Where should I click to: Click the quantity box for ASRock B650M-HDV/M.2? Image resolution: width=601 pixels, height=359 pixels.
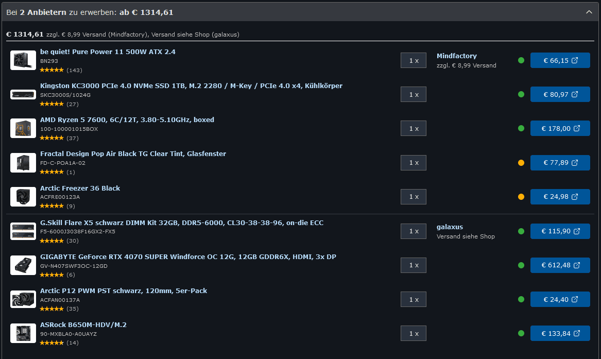point(414,333)
